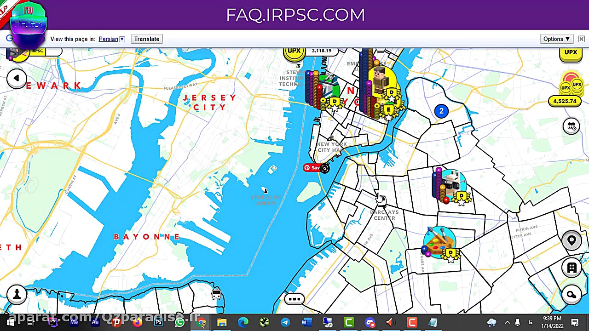Select the robot camera property marker

click(450, 187)
